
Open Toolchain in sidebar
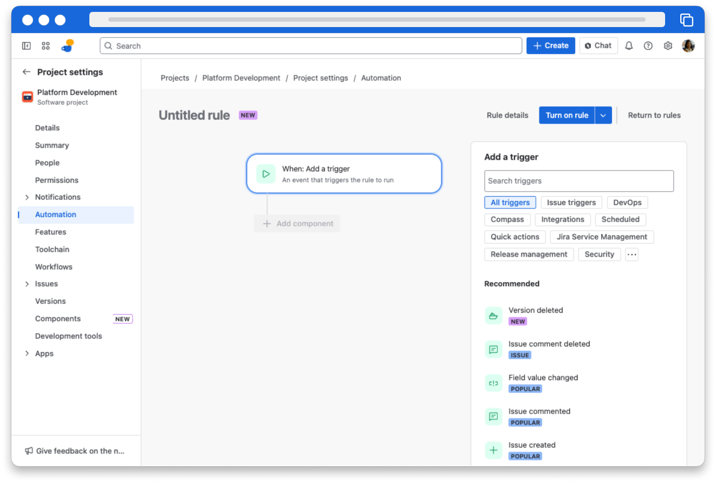click(x=76, y=249)
